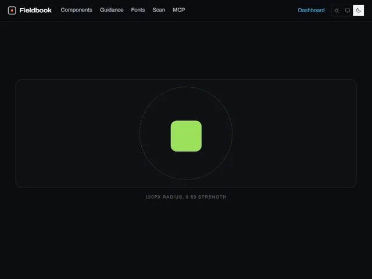
Task: Activate dark mode moon icon
Action: coord(358,10)
